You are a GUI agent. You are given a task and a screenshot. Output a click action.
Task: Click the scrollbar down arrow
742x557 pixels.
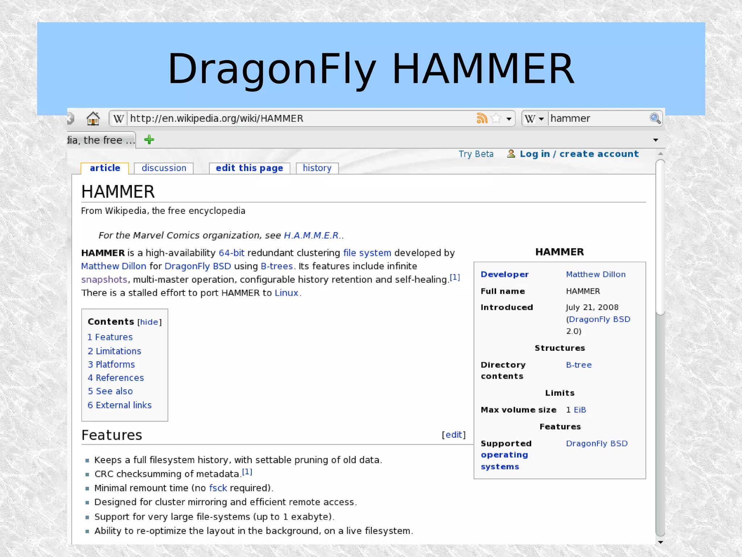coord(660,542)
